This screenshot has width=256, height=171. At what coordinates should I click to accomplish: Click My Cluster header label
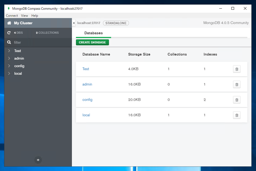click(23, 23)
